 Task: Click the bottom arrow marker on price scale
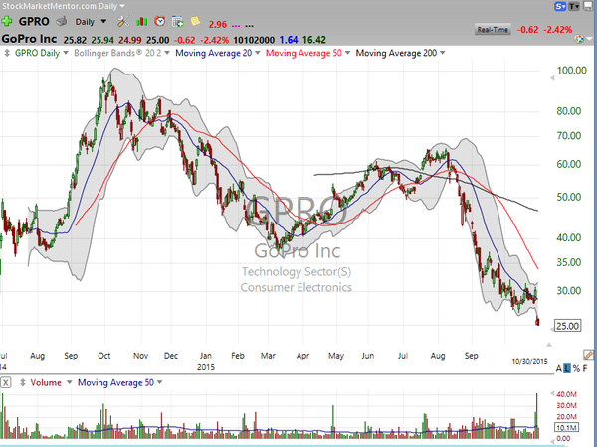(x=552, y=330)
